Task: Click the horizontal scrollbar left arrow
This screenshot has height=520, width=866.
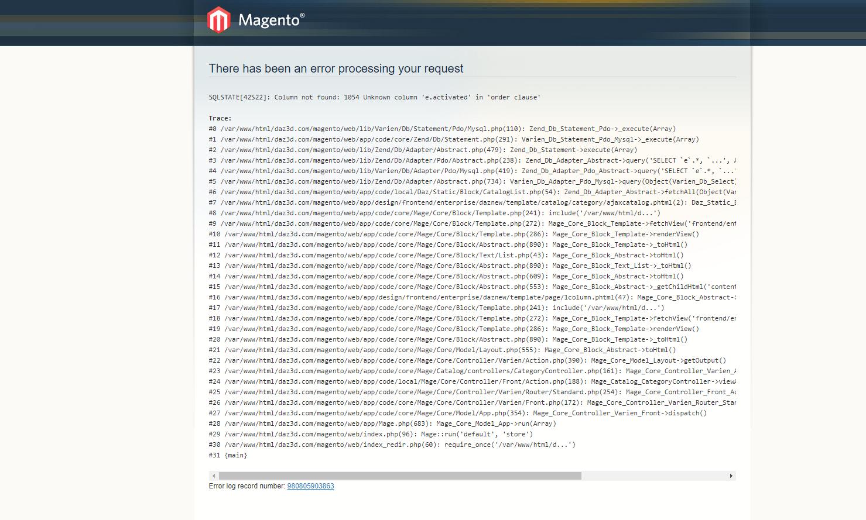Action: pyautogui.click(x=214, y=476)
